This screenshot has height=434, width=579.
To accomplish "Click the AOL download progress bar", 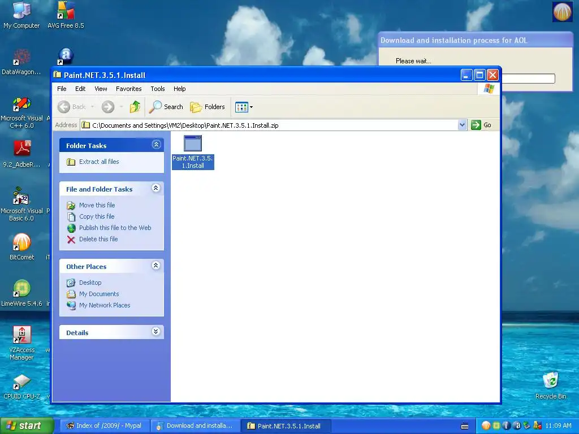I will pos(529,78).
